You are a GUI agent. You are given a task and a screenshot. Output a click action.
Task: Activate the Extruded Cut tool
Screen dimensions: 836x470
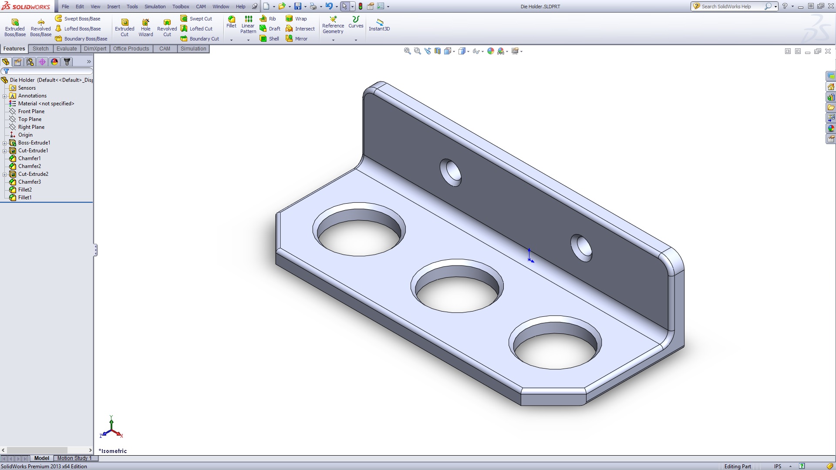pos(125,28)
